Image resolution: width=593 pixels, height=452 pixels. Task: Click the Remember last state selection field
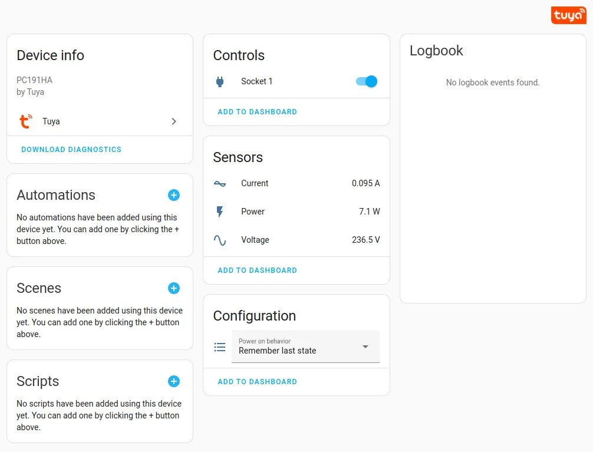tap(289, 351)
